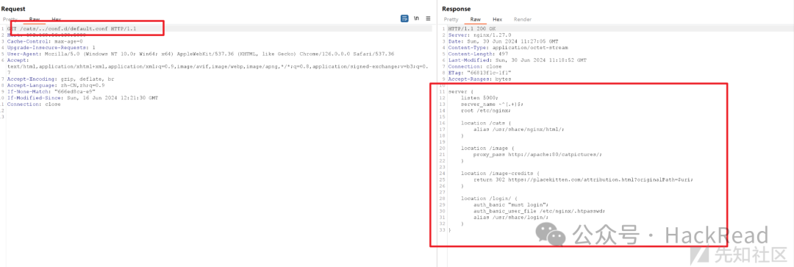
Task: Click Connection: close in the Response
Action: [475, 66]
